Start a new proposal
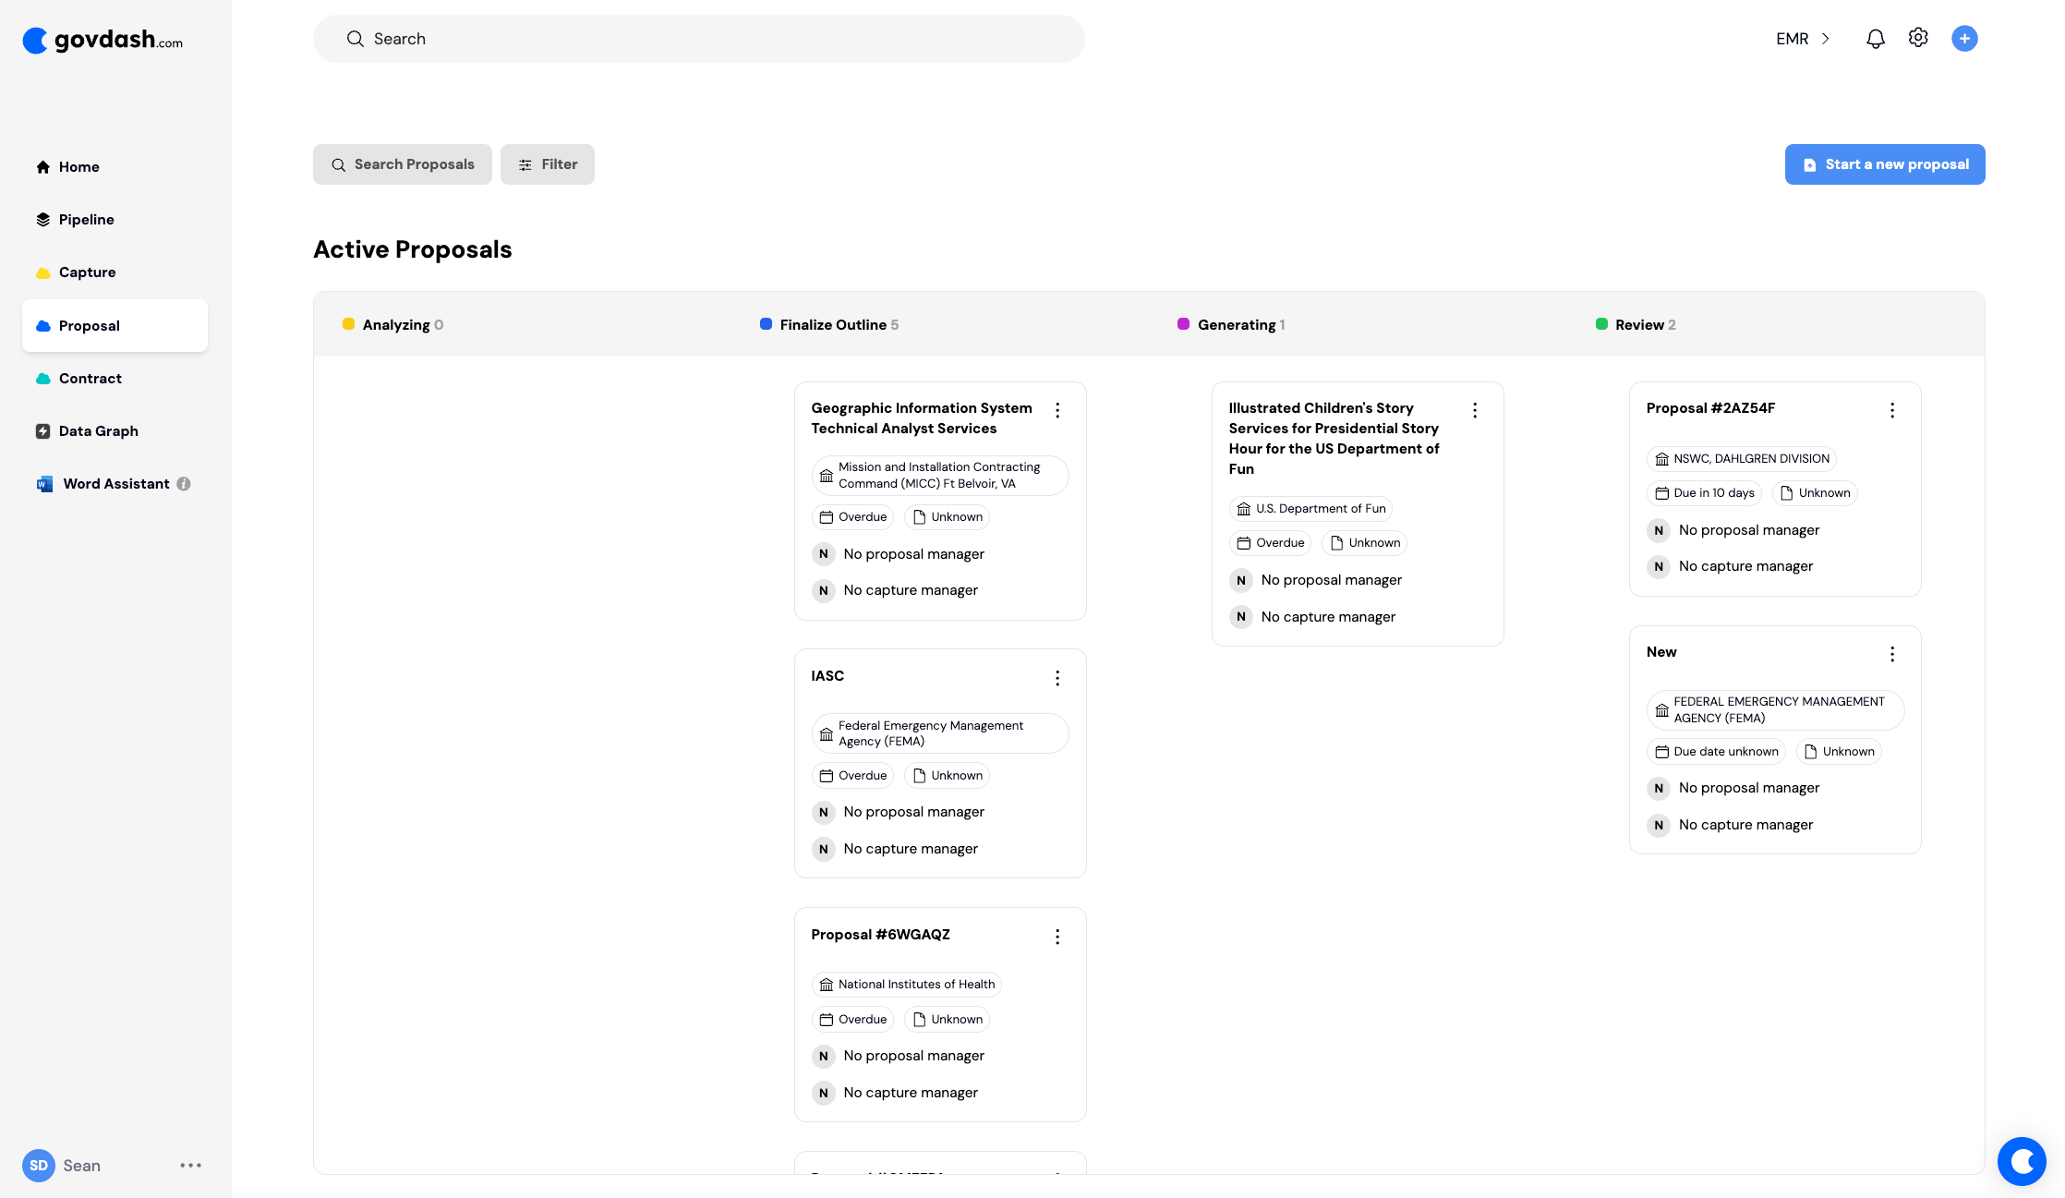The width and height of the screenshot is (2065, 1198). tap(1885, 163)
